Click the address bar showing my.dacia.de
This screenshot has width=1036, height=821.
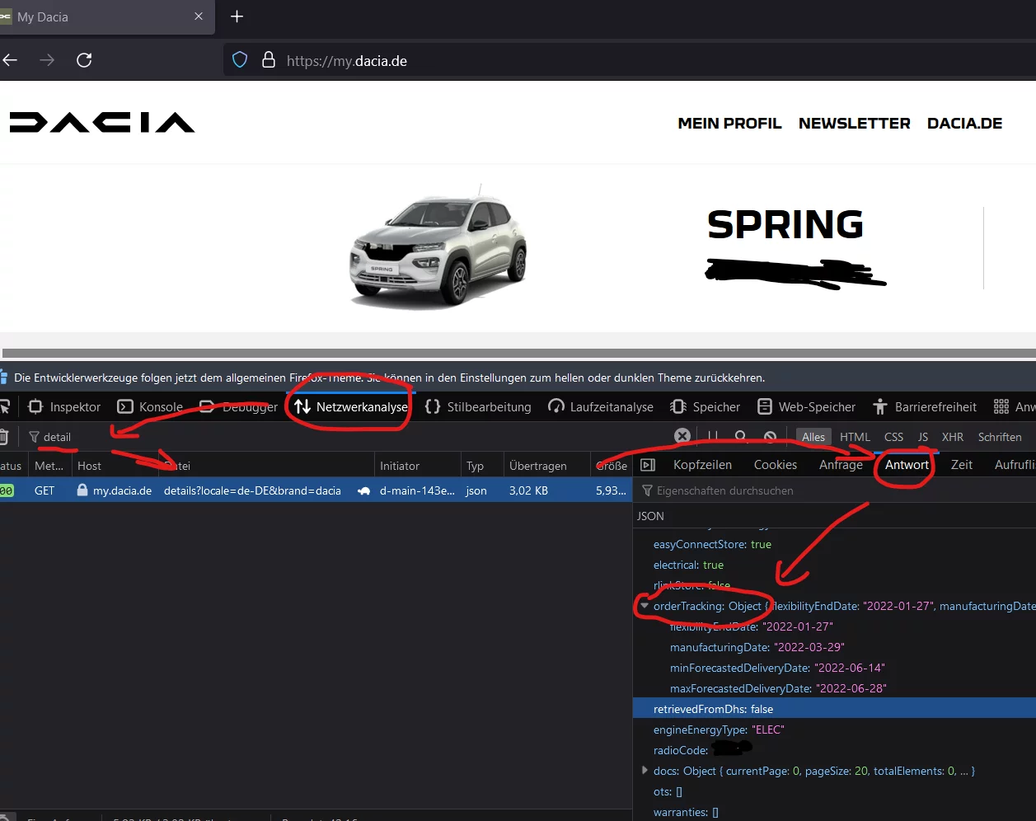click(x=630, y=60)
